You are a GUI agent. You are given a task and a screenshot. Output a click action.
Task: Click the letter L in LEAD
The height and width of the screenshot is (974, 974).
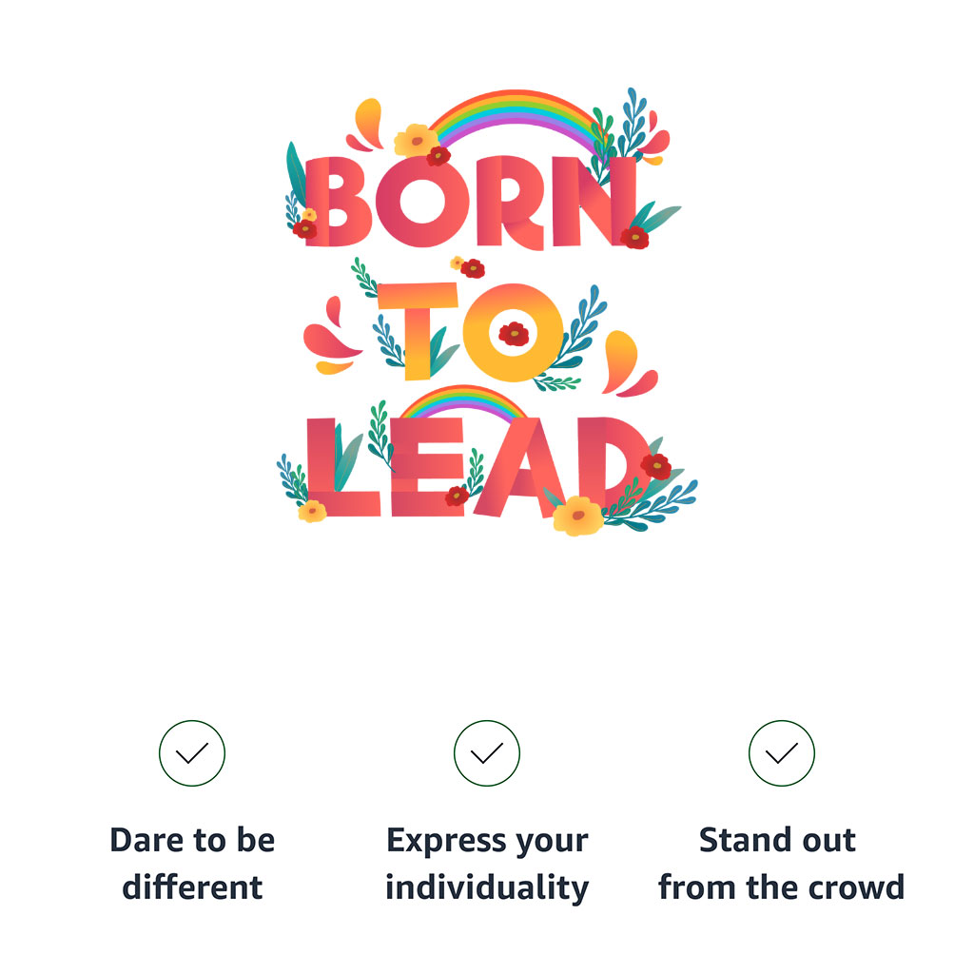click(338, 476)
